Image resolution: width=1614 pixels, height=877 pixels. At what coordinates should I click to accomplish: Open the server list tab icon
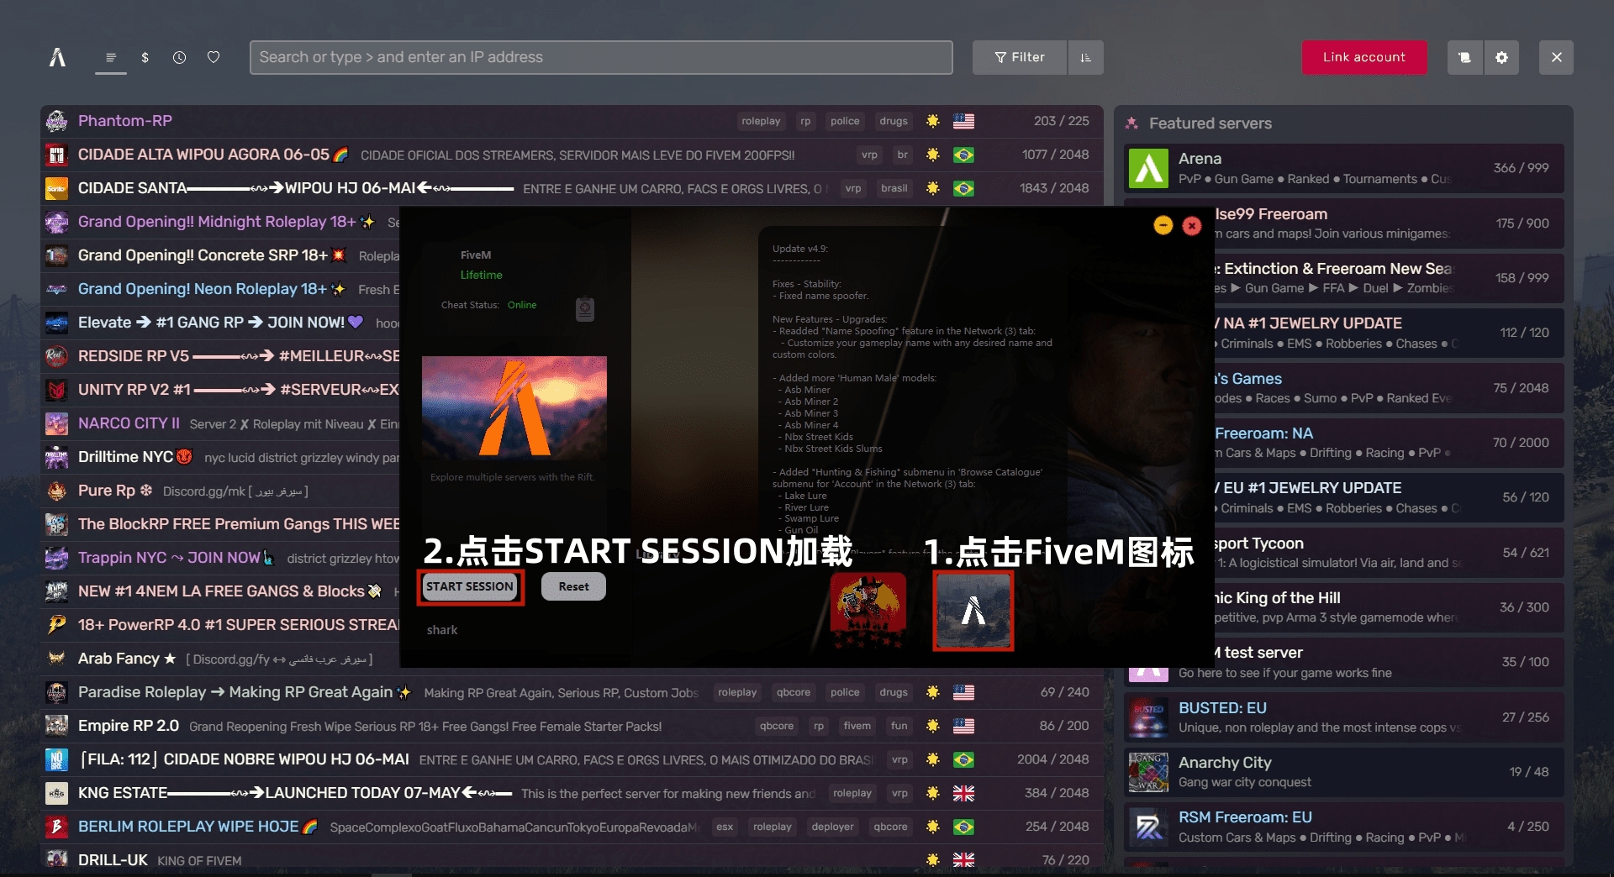pos(110,57)
